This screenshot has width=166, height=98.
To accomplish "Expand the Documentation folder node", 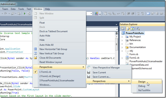I will pos(122,47).
